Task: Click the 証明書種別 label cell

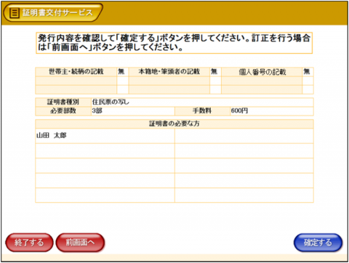Action: pos(63,102)
